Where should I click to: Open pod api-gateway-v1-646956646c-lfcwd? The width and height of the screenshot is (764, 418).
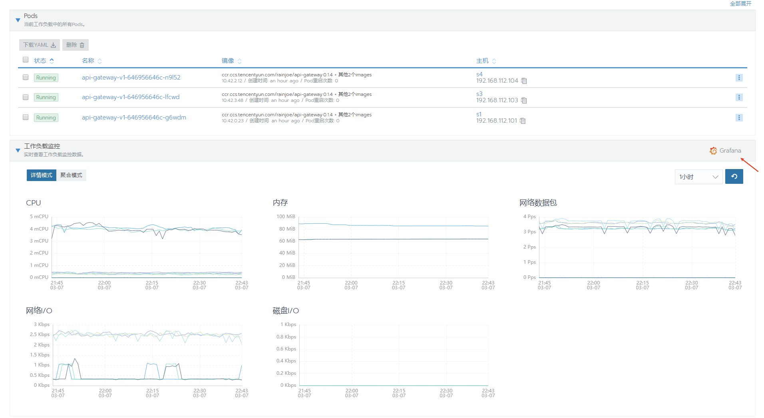131,97
